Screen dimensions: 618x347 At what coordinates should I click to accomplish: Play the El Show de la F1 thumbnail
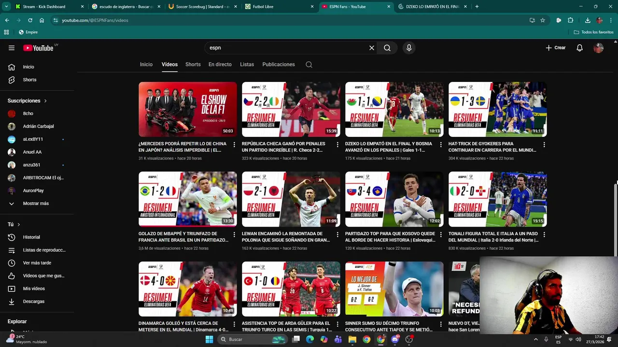coord(188,109)
